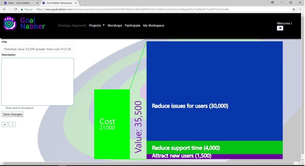
Task: Reload the page with the refresh icon
Action: (x=15, y=9)
